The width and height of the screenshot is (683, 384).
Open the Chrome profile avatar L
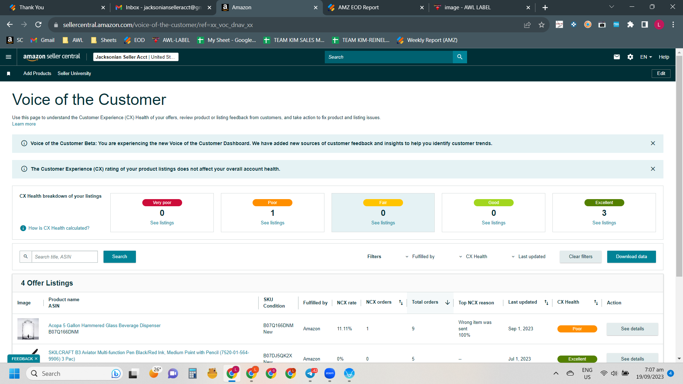[x=659, y=25]
